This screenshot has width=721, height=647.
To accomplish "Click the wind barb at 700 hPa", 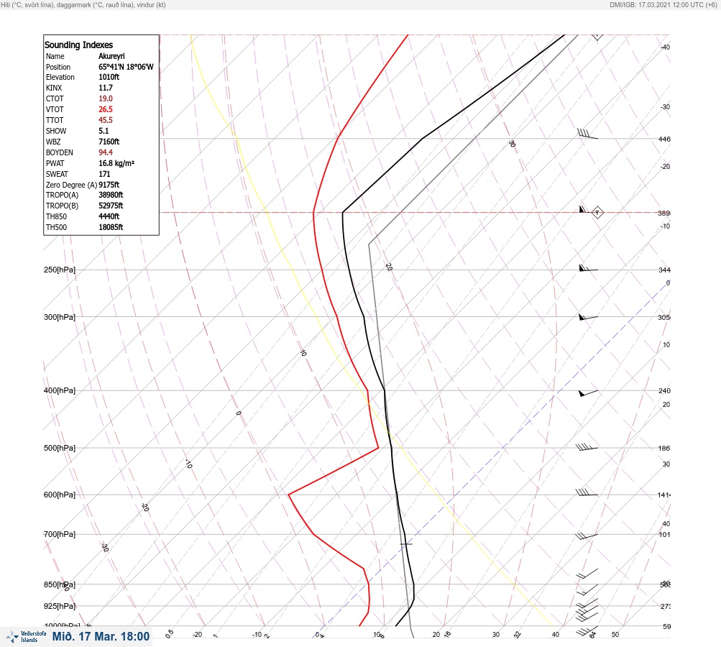I will [587, 536].
